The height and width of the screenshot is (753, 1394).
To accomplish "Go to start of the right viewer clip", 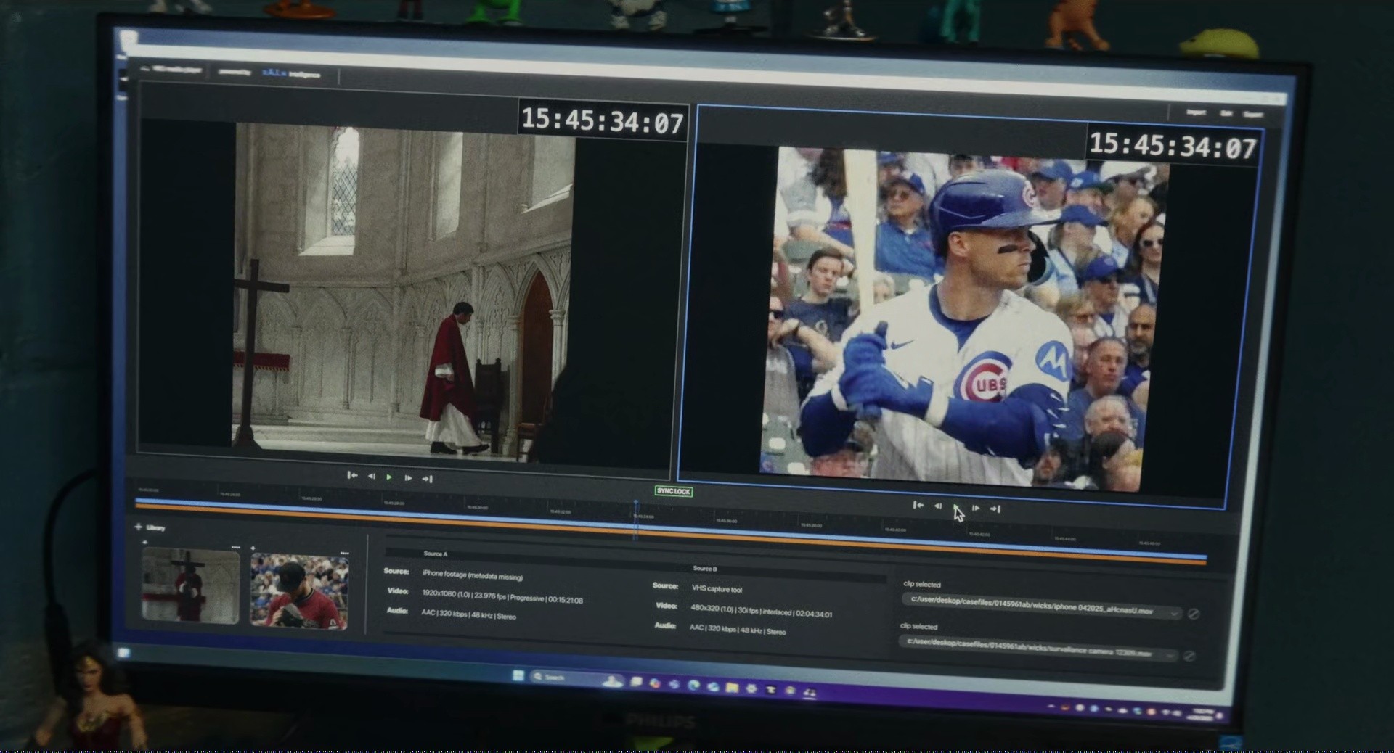I will (918, 506).
